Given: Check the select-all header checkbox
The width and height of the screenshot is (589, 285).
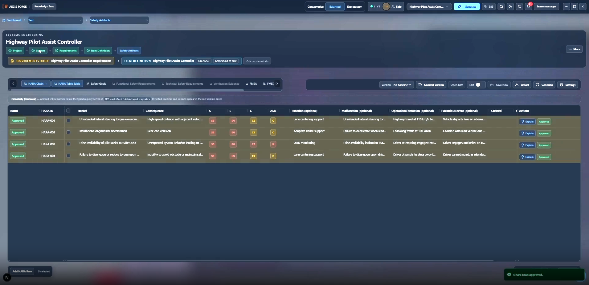Looking at the screenshot, I should [68, 111].
